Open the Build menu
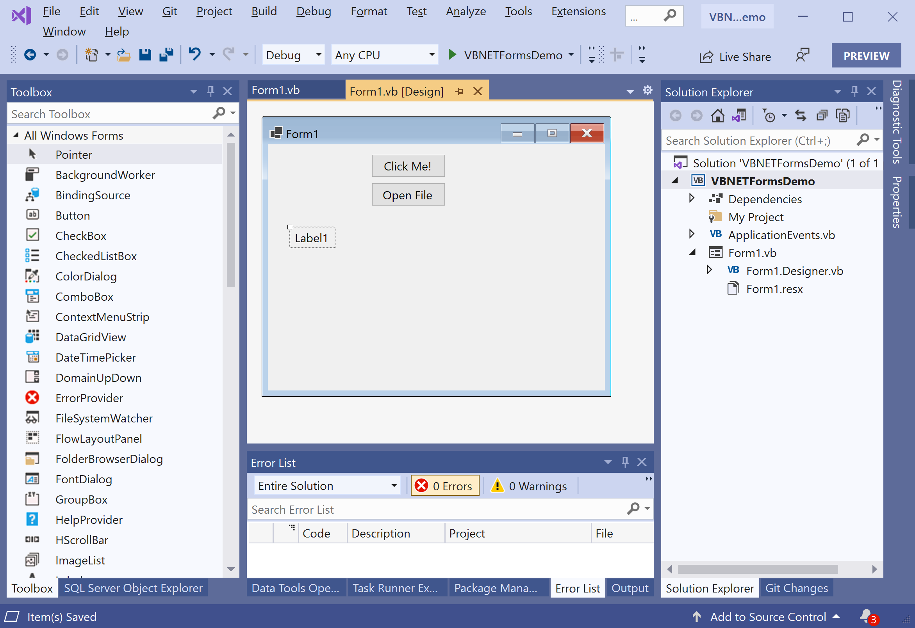This screenshot has width=915, height=628. pos(264,11)
